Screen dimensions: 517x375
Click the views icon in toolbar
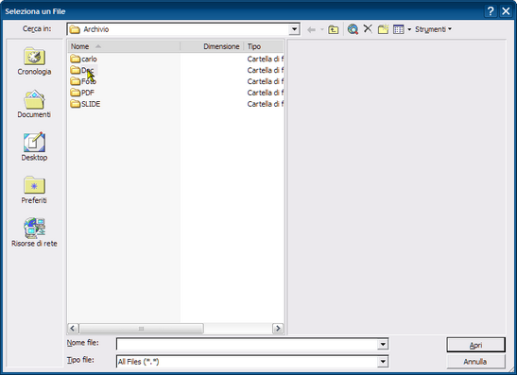(399, 29)
